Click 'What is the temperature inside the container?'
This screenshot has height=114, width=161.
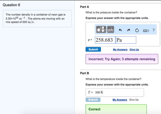pyautogui.click(x=114, y=79)
